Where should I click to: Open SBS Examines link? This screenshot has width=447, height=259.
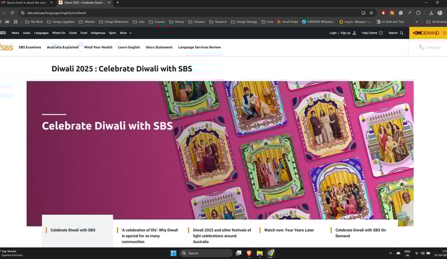(30, 47)
